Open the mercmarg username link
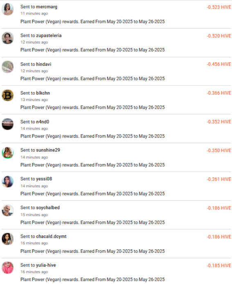Viewport: 232px width, 284px height. (47, 7)
